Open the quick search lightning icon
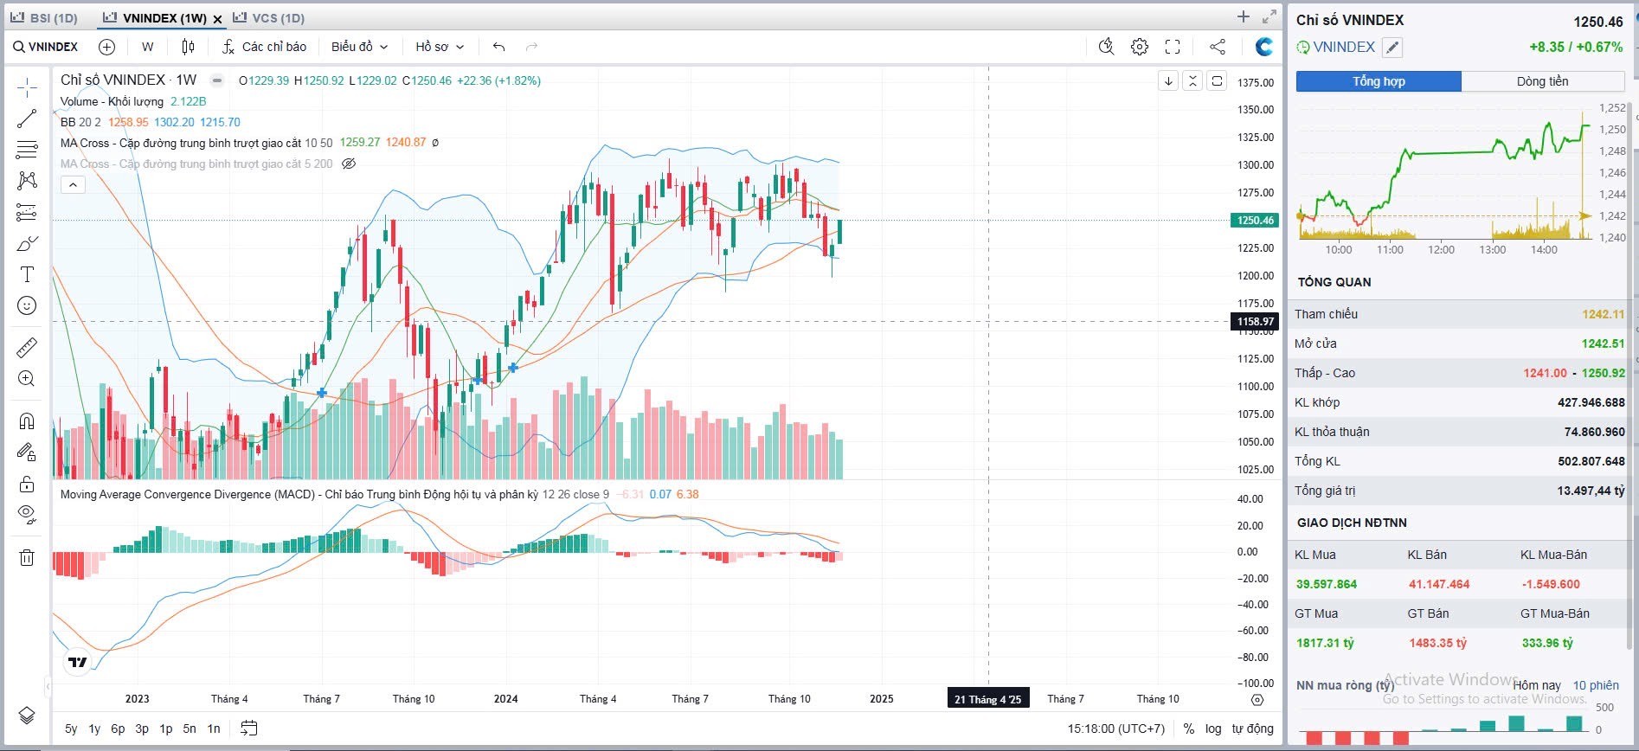 pos(1106,47)
